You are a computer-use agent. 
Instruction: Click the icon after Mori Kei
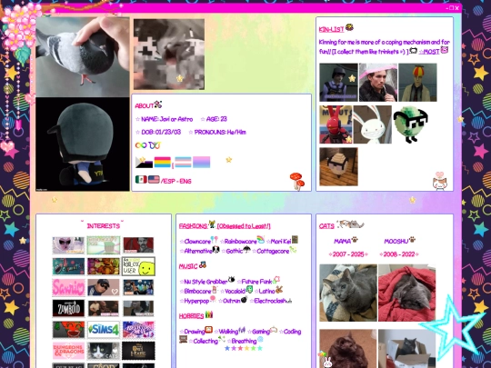(x=295, y=240)
